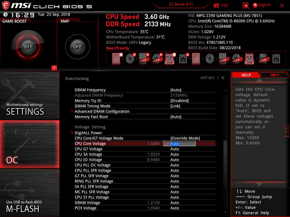Select the legacy USB key boot device icon

[249, 59]
